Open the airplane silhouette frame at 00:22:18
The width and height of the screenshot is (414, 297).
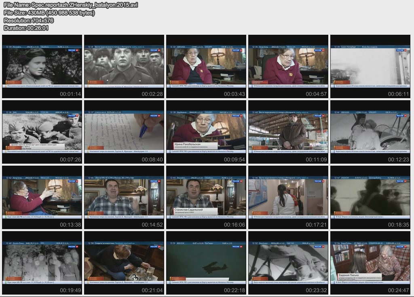point(206,263)
